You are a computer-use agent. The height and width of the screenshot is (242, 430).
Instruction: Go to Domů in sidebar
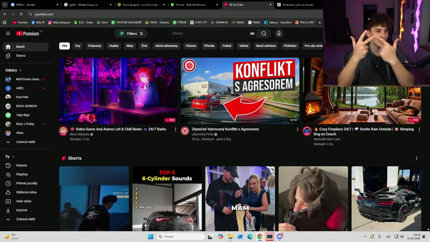(26, 47)
